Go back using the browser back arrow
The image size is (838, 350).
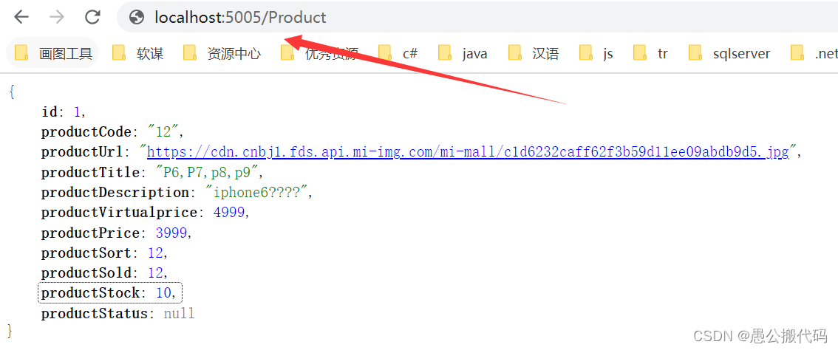point(21,17)
